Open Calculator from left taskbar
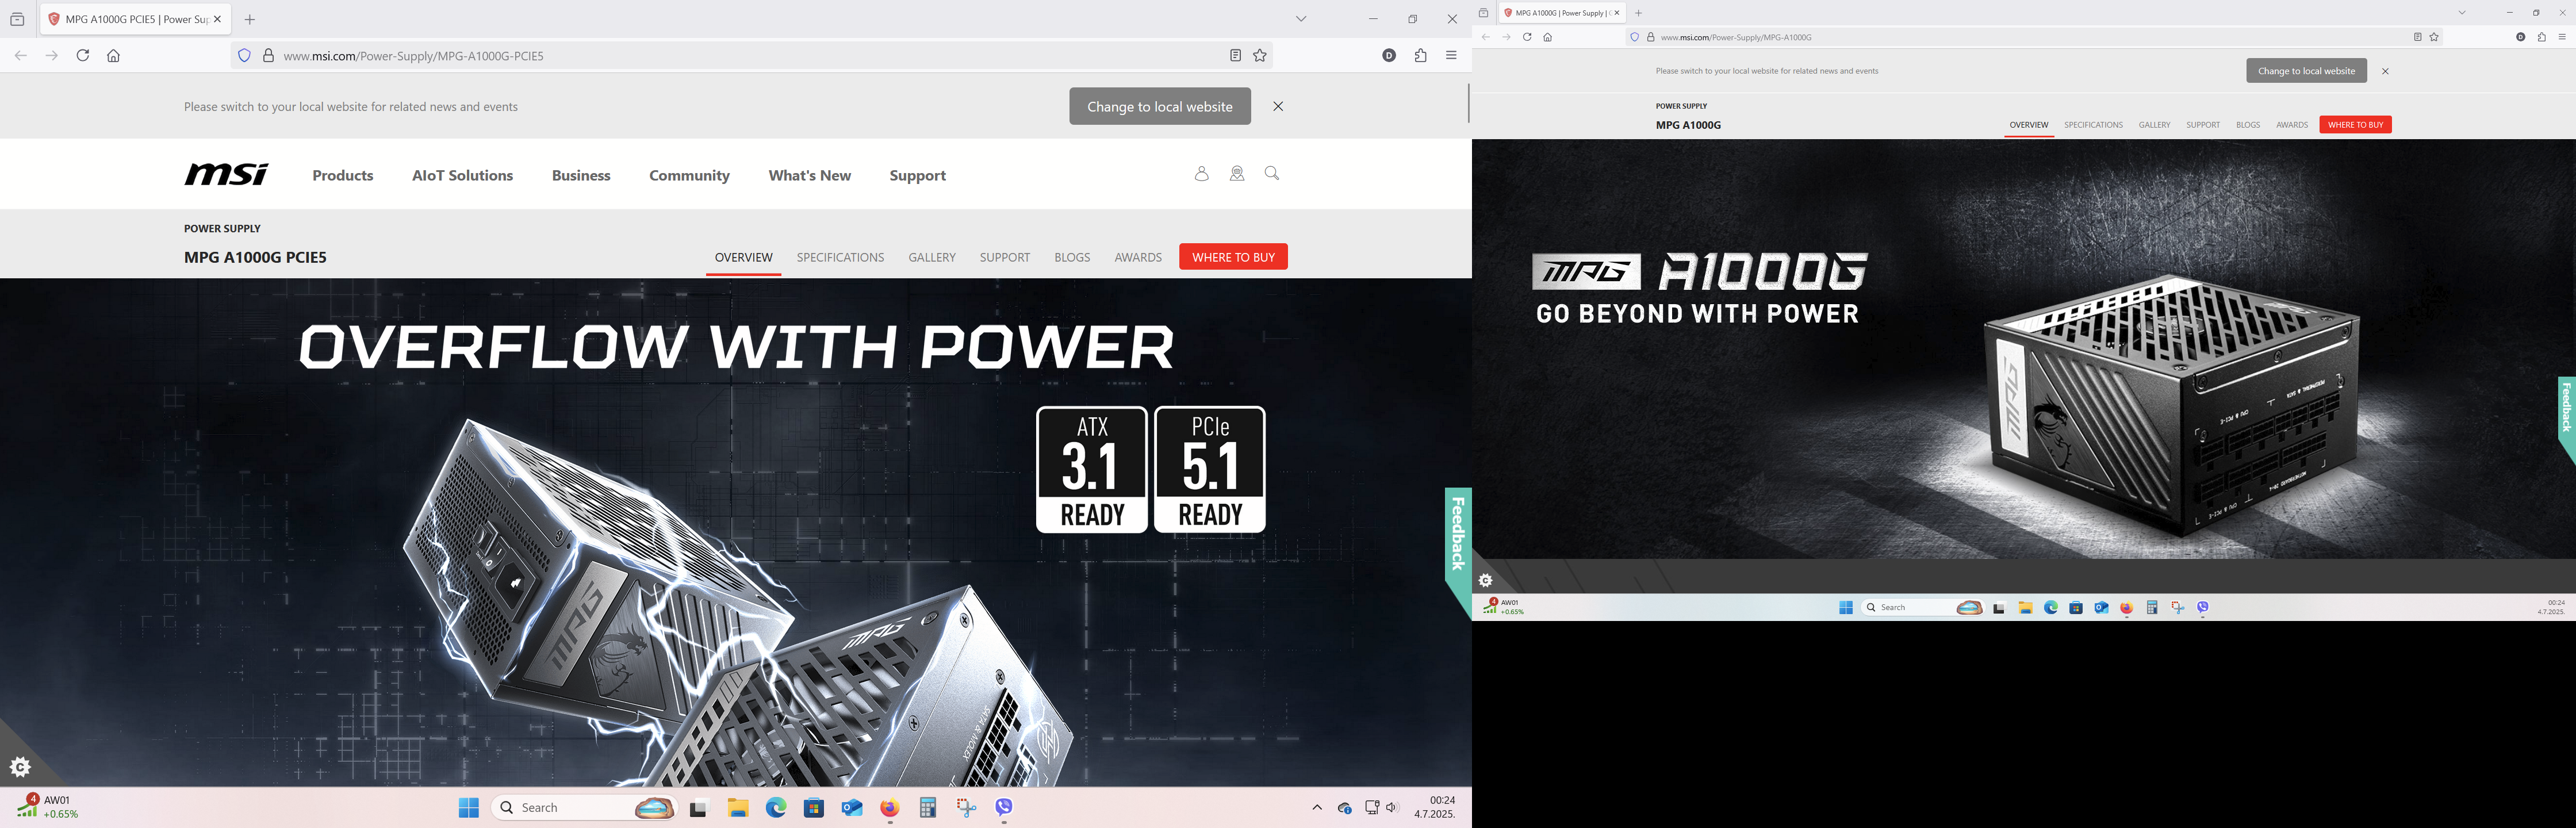The width and height of the screenshot is (2576, 828). [928, 807]
